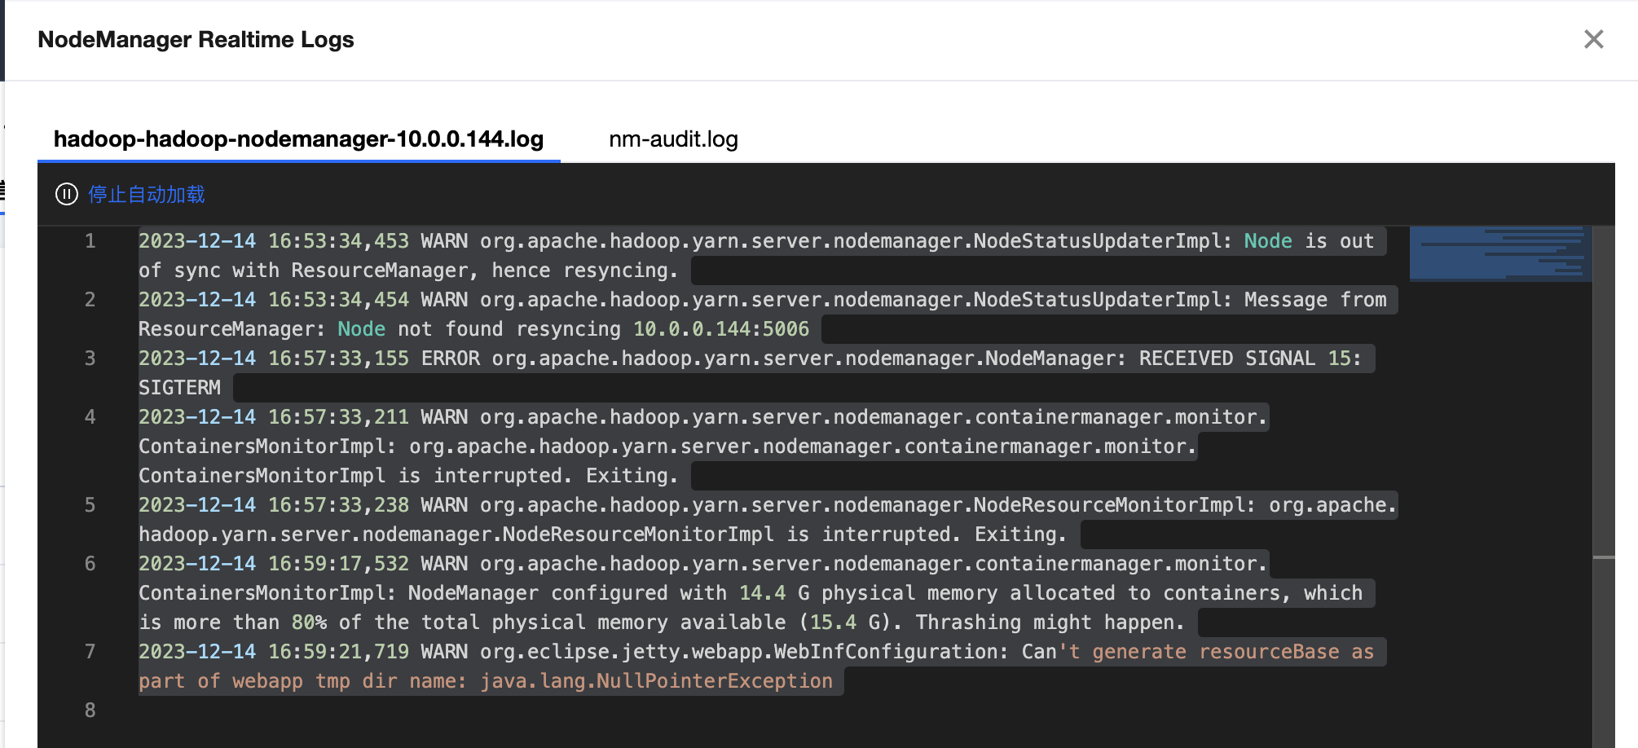The height and width of the screenshot is (748, 1638).
Task: Click the text 'Message from' in line 2
Action: pos(1315,300)
